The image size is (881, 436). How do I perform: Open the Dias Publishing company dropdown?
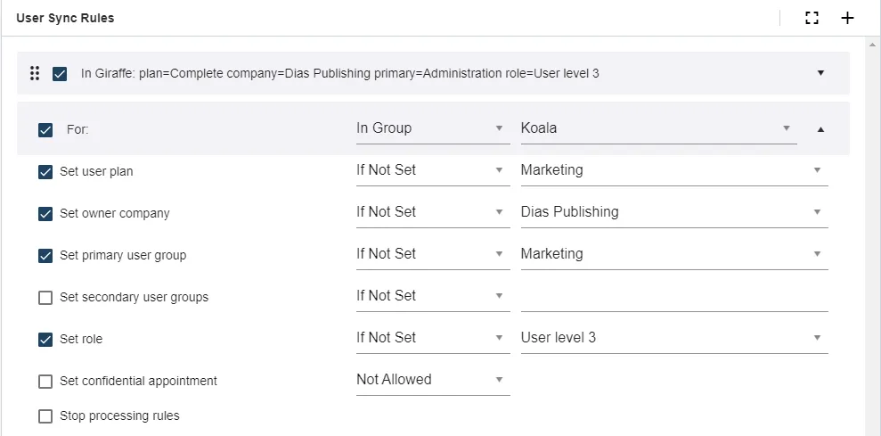click(x=673, y=212)
